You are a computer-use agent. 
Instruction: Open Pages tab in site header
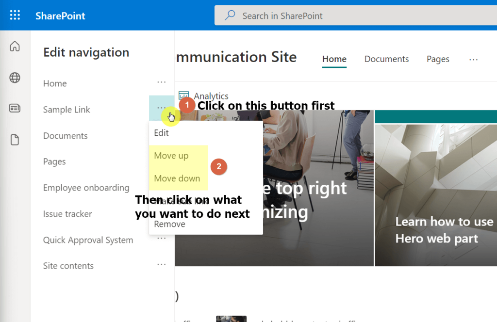[x=438, y=59]
